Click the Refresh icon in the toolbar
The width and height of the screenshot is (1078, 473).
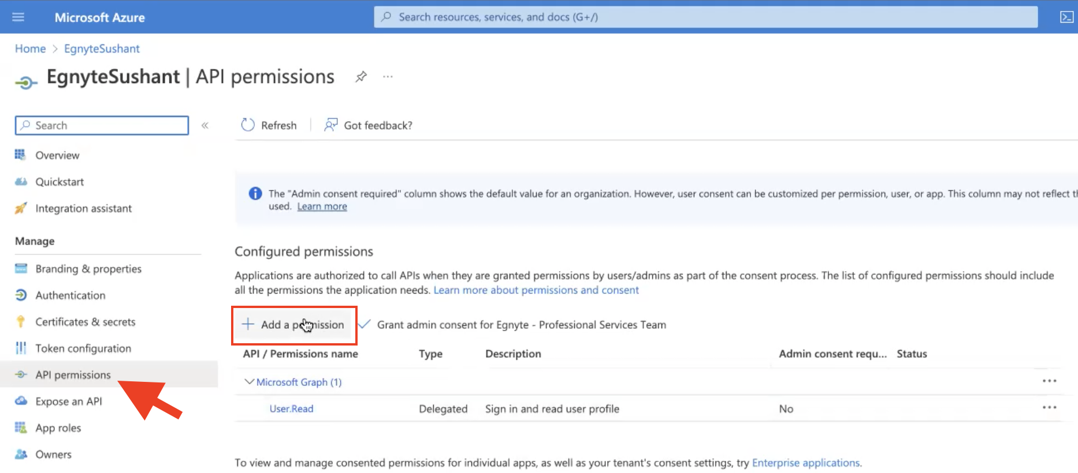248,125
